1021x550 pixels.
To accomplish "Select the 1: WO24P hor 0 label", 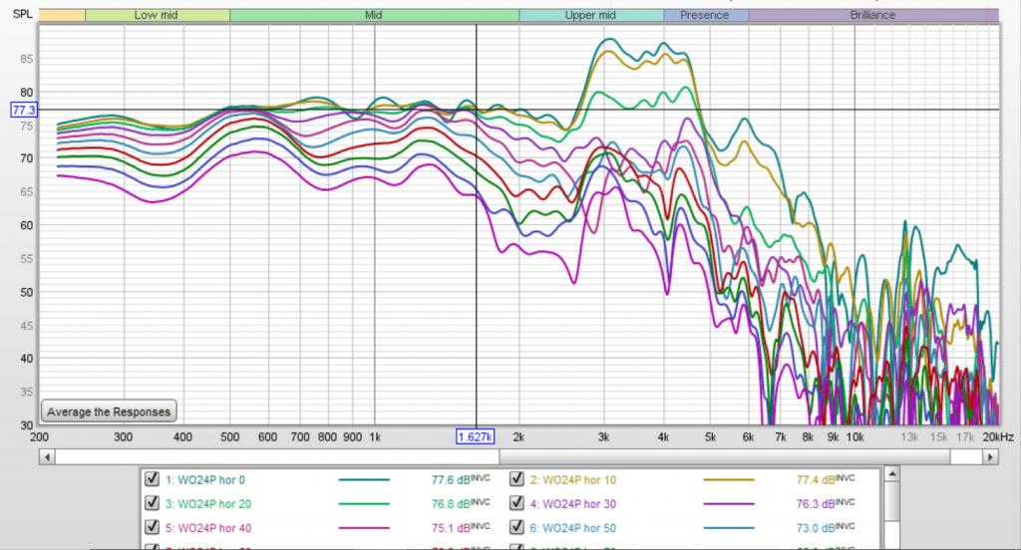I will 205,479.
